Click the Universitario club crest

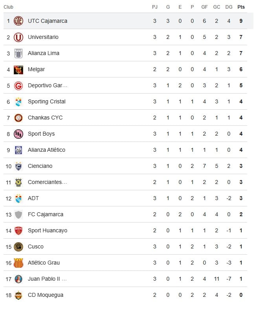(x=18, y=37)
